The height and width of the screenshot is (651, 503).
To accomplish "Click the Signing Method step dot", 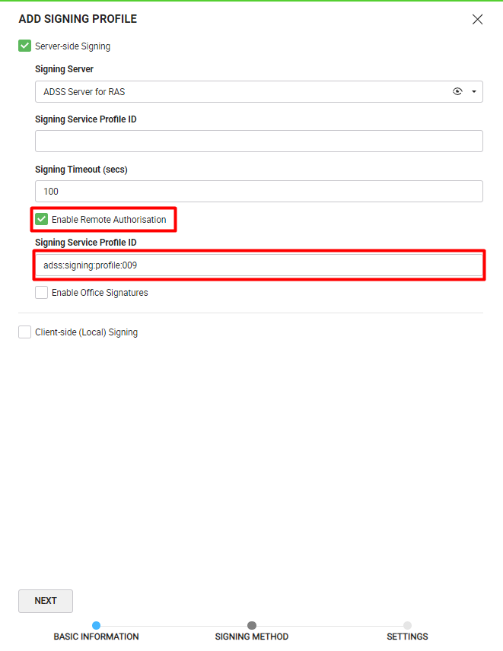I will [x=252, y=626].
